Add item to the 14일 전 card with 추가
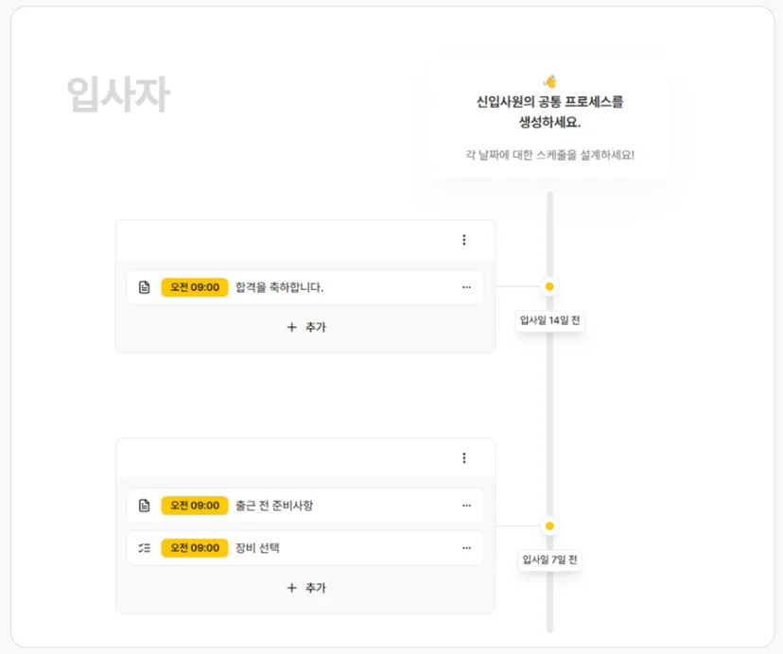The height and width of the screenshot is (654, 783). 306,328
